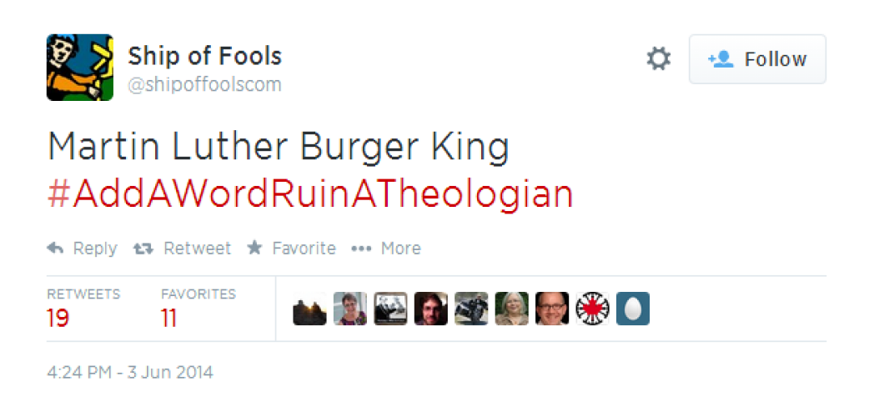Open the @shipoffoolscom handle

pos(204,85)
